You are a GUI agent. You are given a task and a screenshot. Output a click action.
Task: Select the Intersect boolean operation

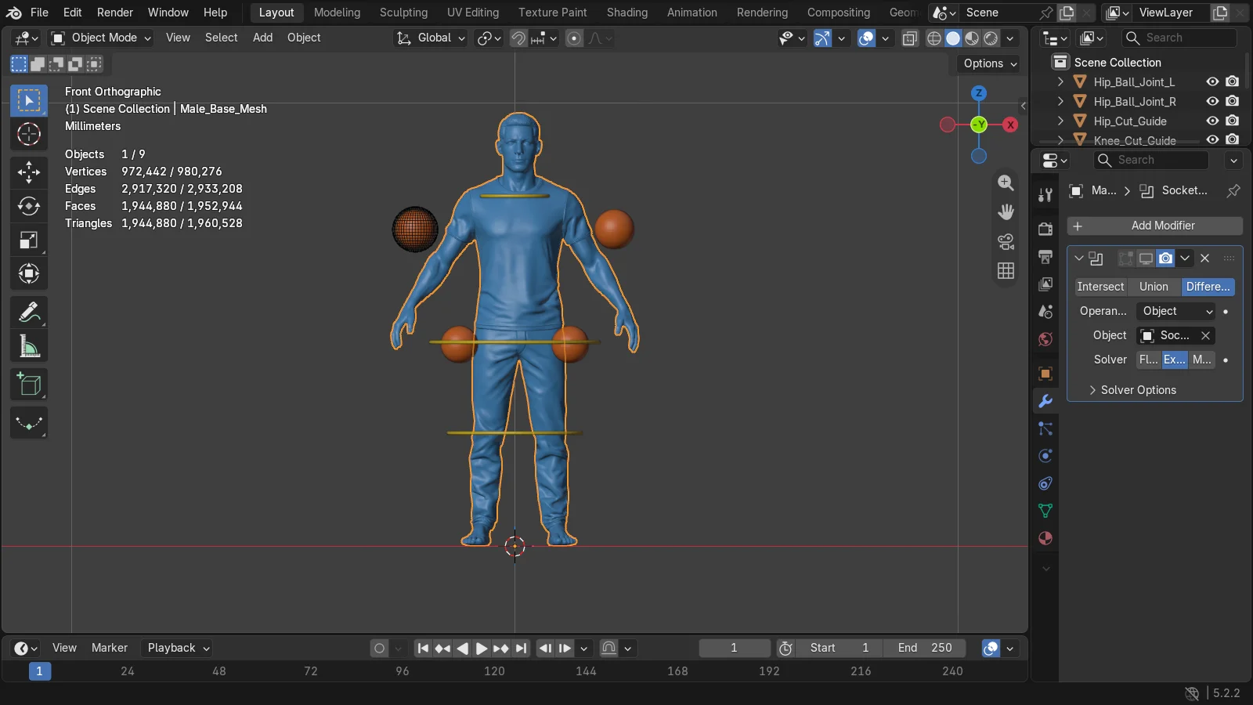[1100, 287]
